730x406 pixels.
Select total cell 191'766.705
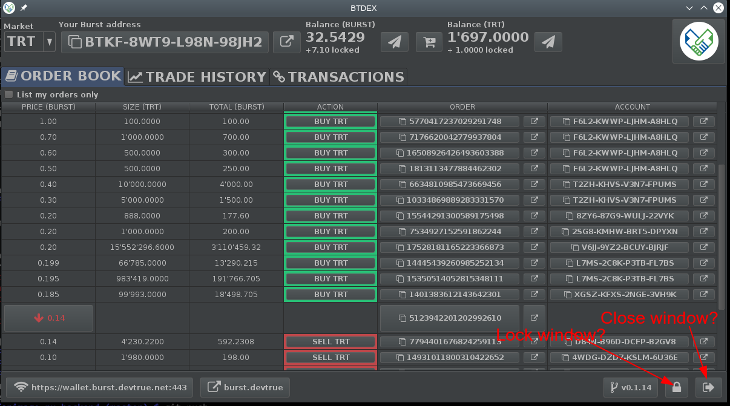[237, 278]
